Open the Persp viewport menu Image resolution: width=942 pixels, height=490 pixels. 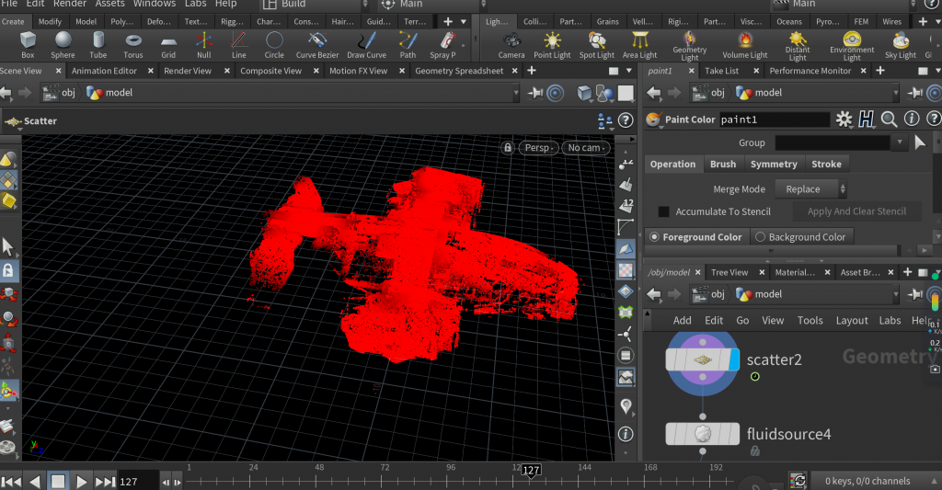(538, 148)
